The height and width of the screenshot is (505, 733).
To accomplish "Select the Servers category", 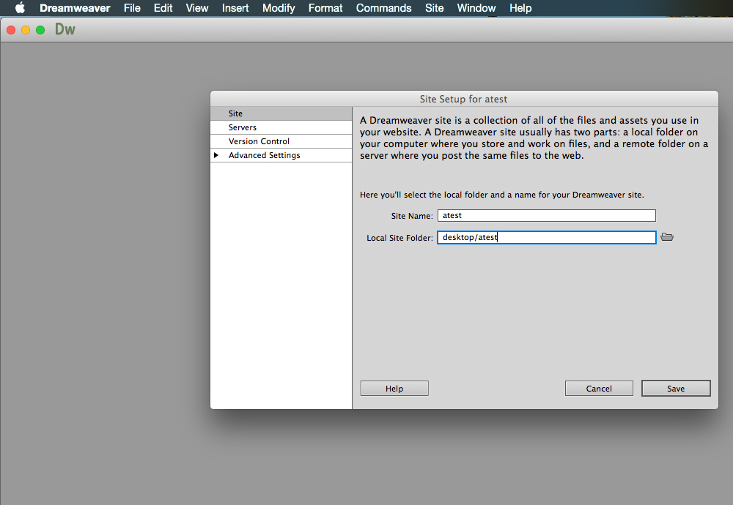I will coord(243,127).
